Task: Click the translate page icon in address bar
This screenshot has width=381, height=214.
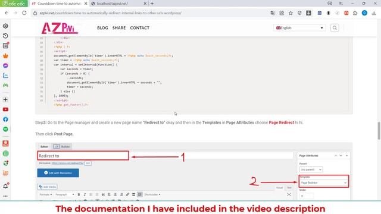Action: point(273,13)
